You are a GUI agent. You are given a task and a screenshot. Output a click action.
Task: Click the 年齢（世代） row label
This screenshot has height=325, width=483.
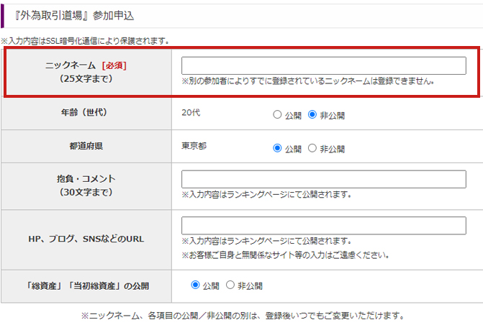pyautogui.click(x=86, y=113)
